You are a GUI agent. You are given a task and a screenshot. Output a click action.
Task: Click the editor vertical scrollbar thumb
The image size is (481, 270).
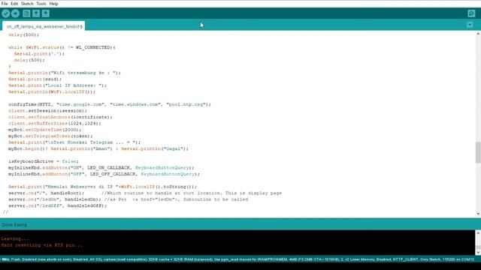[x=478, y=152]
